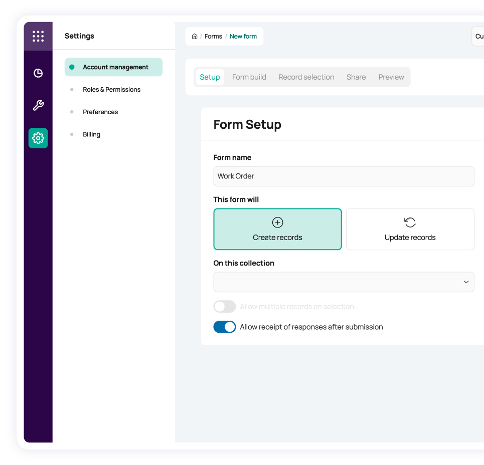The image size is (484, 465).
Task: Click the Forms breadcrumb link
Action: (213, 37)
